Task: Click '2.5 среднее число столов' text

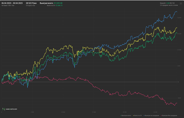Action: [169, 5]
